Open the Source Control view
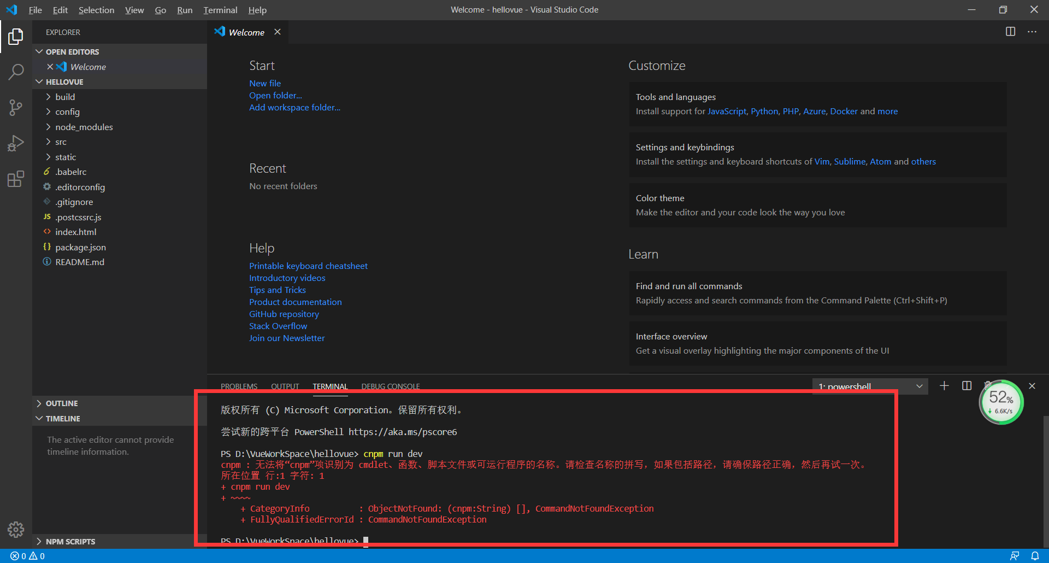 coord(16,108)
